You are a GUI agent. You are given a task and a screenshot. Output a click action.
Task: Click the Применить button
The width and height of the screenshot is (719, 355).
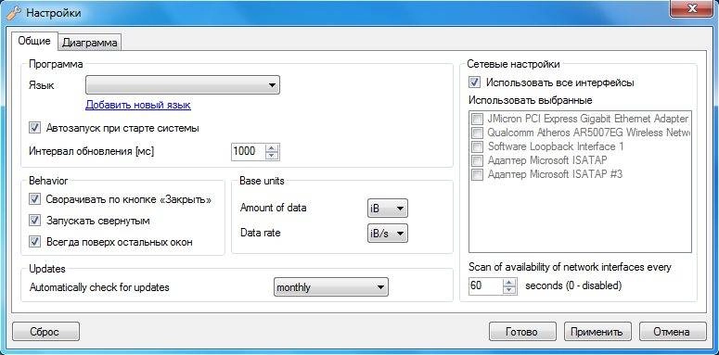click(x=598, y=332)
